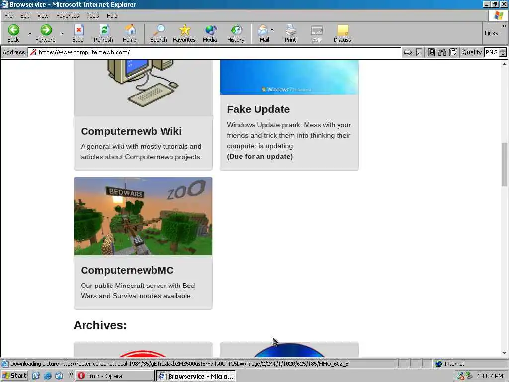Click the system tray network icon

click(x=460, y=376)
